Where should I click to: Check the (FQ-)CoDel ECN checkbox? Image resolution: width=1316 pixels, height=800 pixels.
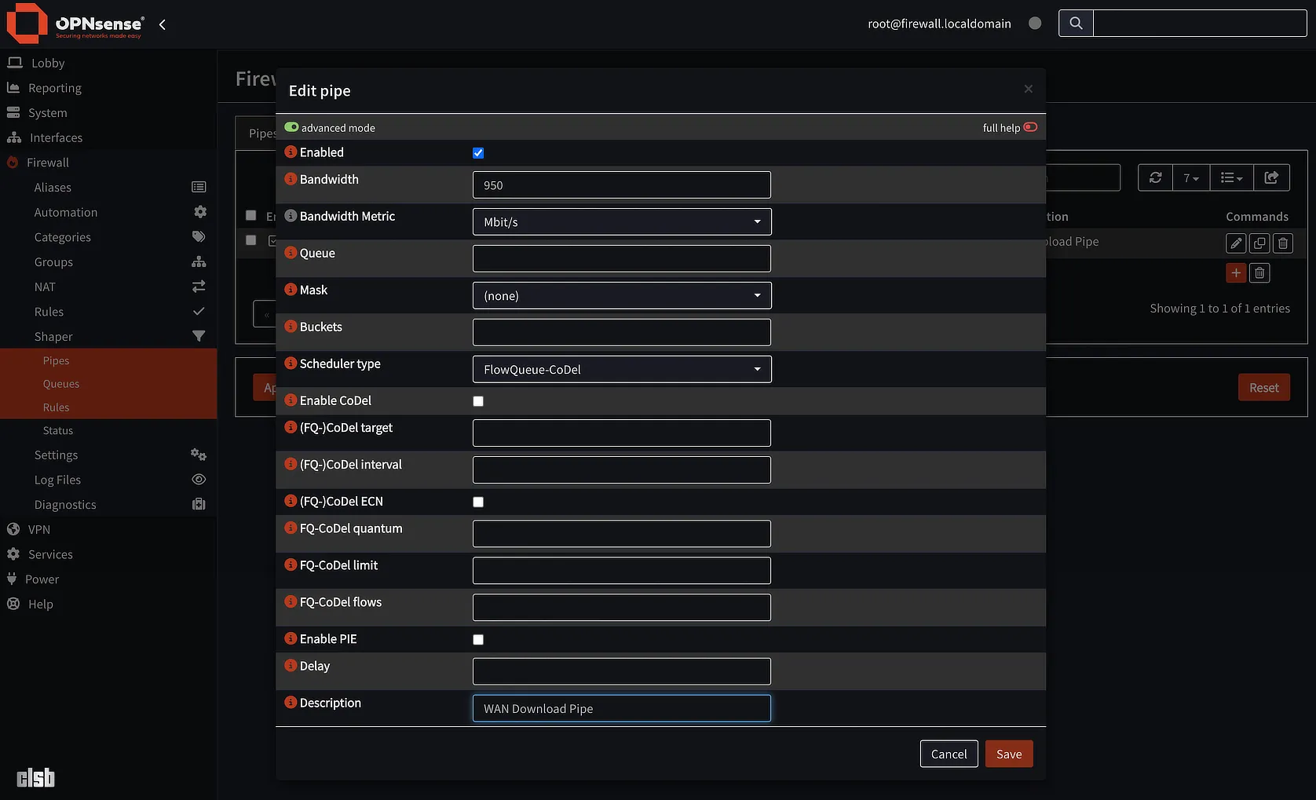[x=478, y=502]
